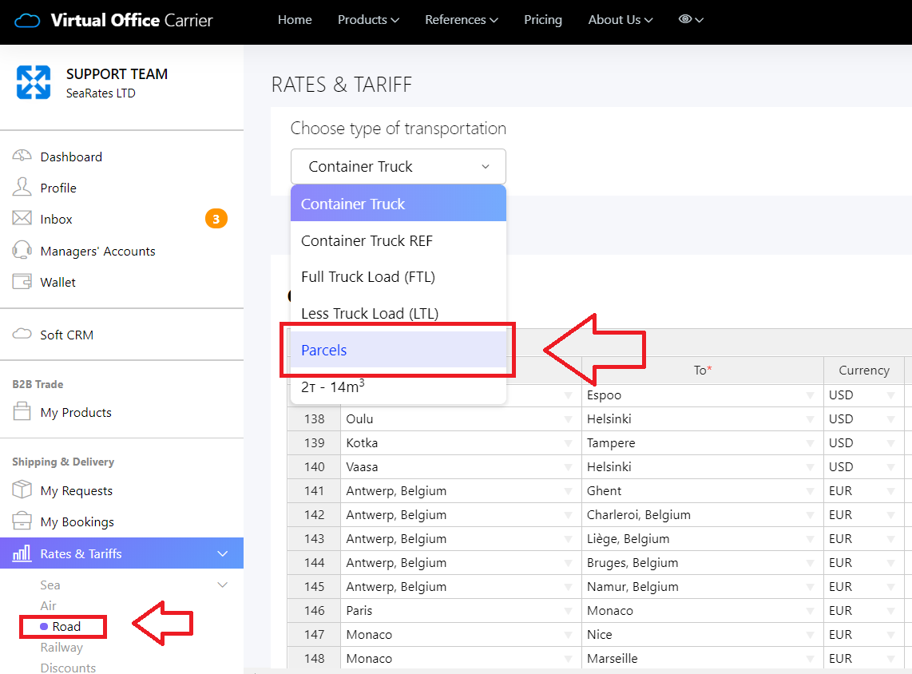The image size is (912, 674).
Task: Select Air under Rates & Tariffs
Action: (x=48, y=606)
